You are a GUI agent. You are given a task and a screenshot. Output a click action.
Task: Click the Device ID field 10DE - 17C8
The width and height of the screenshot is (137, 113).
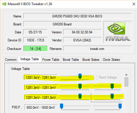[x=36, y=40]
